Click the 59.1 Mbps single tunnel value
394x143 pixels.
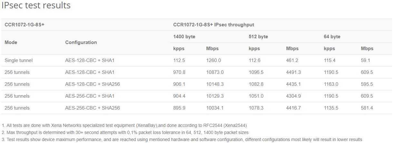tap(366, 60)
